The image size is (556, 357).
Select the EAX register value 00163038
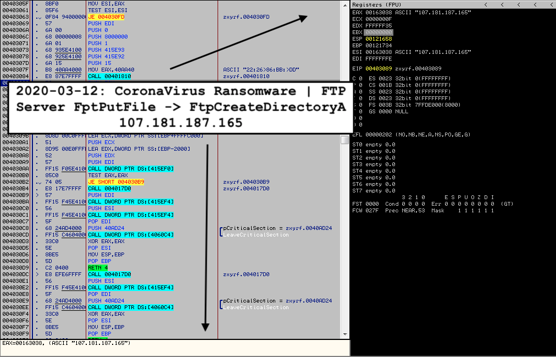click(x=379, y=13)
